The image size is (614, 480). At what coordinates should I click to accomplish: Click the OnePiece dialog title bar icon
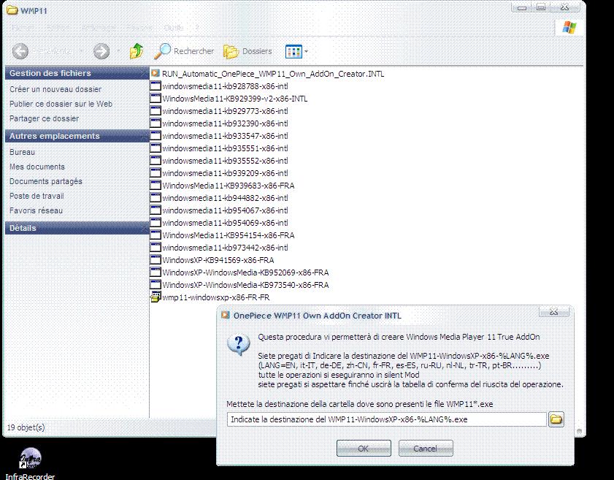[x=225, y=315]
